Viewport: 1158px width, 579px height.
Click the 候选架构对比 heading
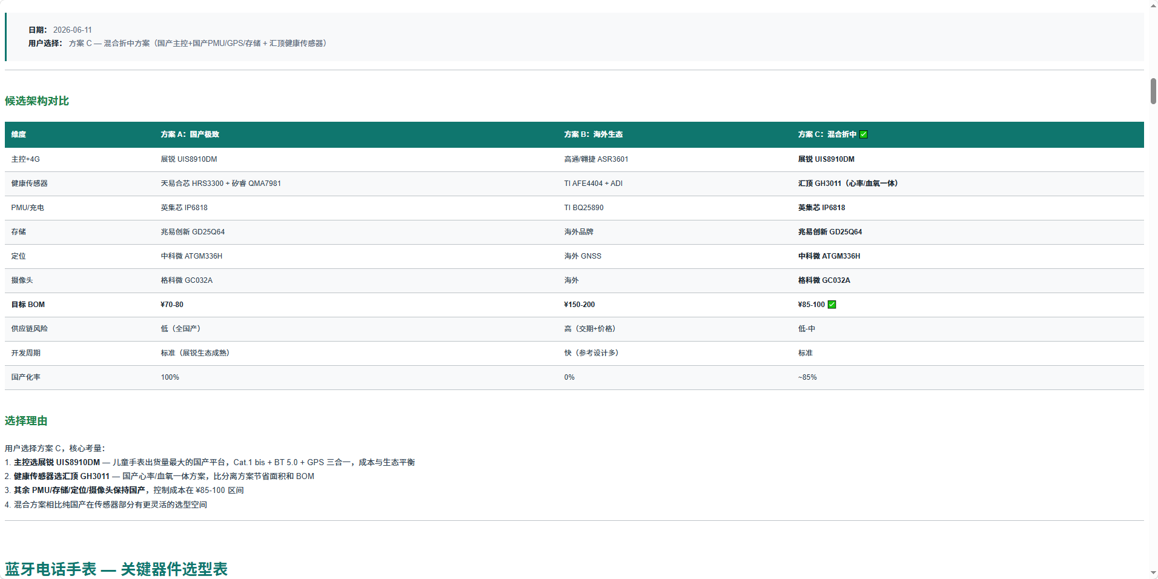tap(37, 101)
